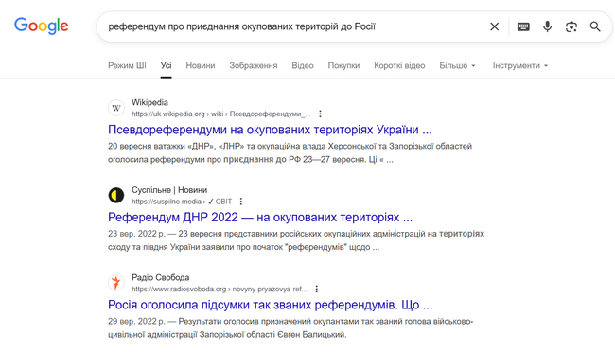Open more options dots for Суспільне result

pyautogui.click(x=241, y=202)
